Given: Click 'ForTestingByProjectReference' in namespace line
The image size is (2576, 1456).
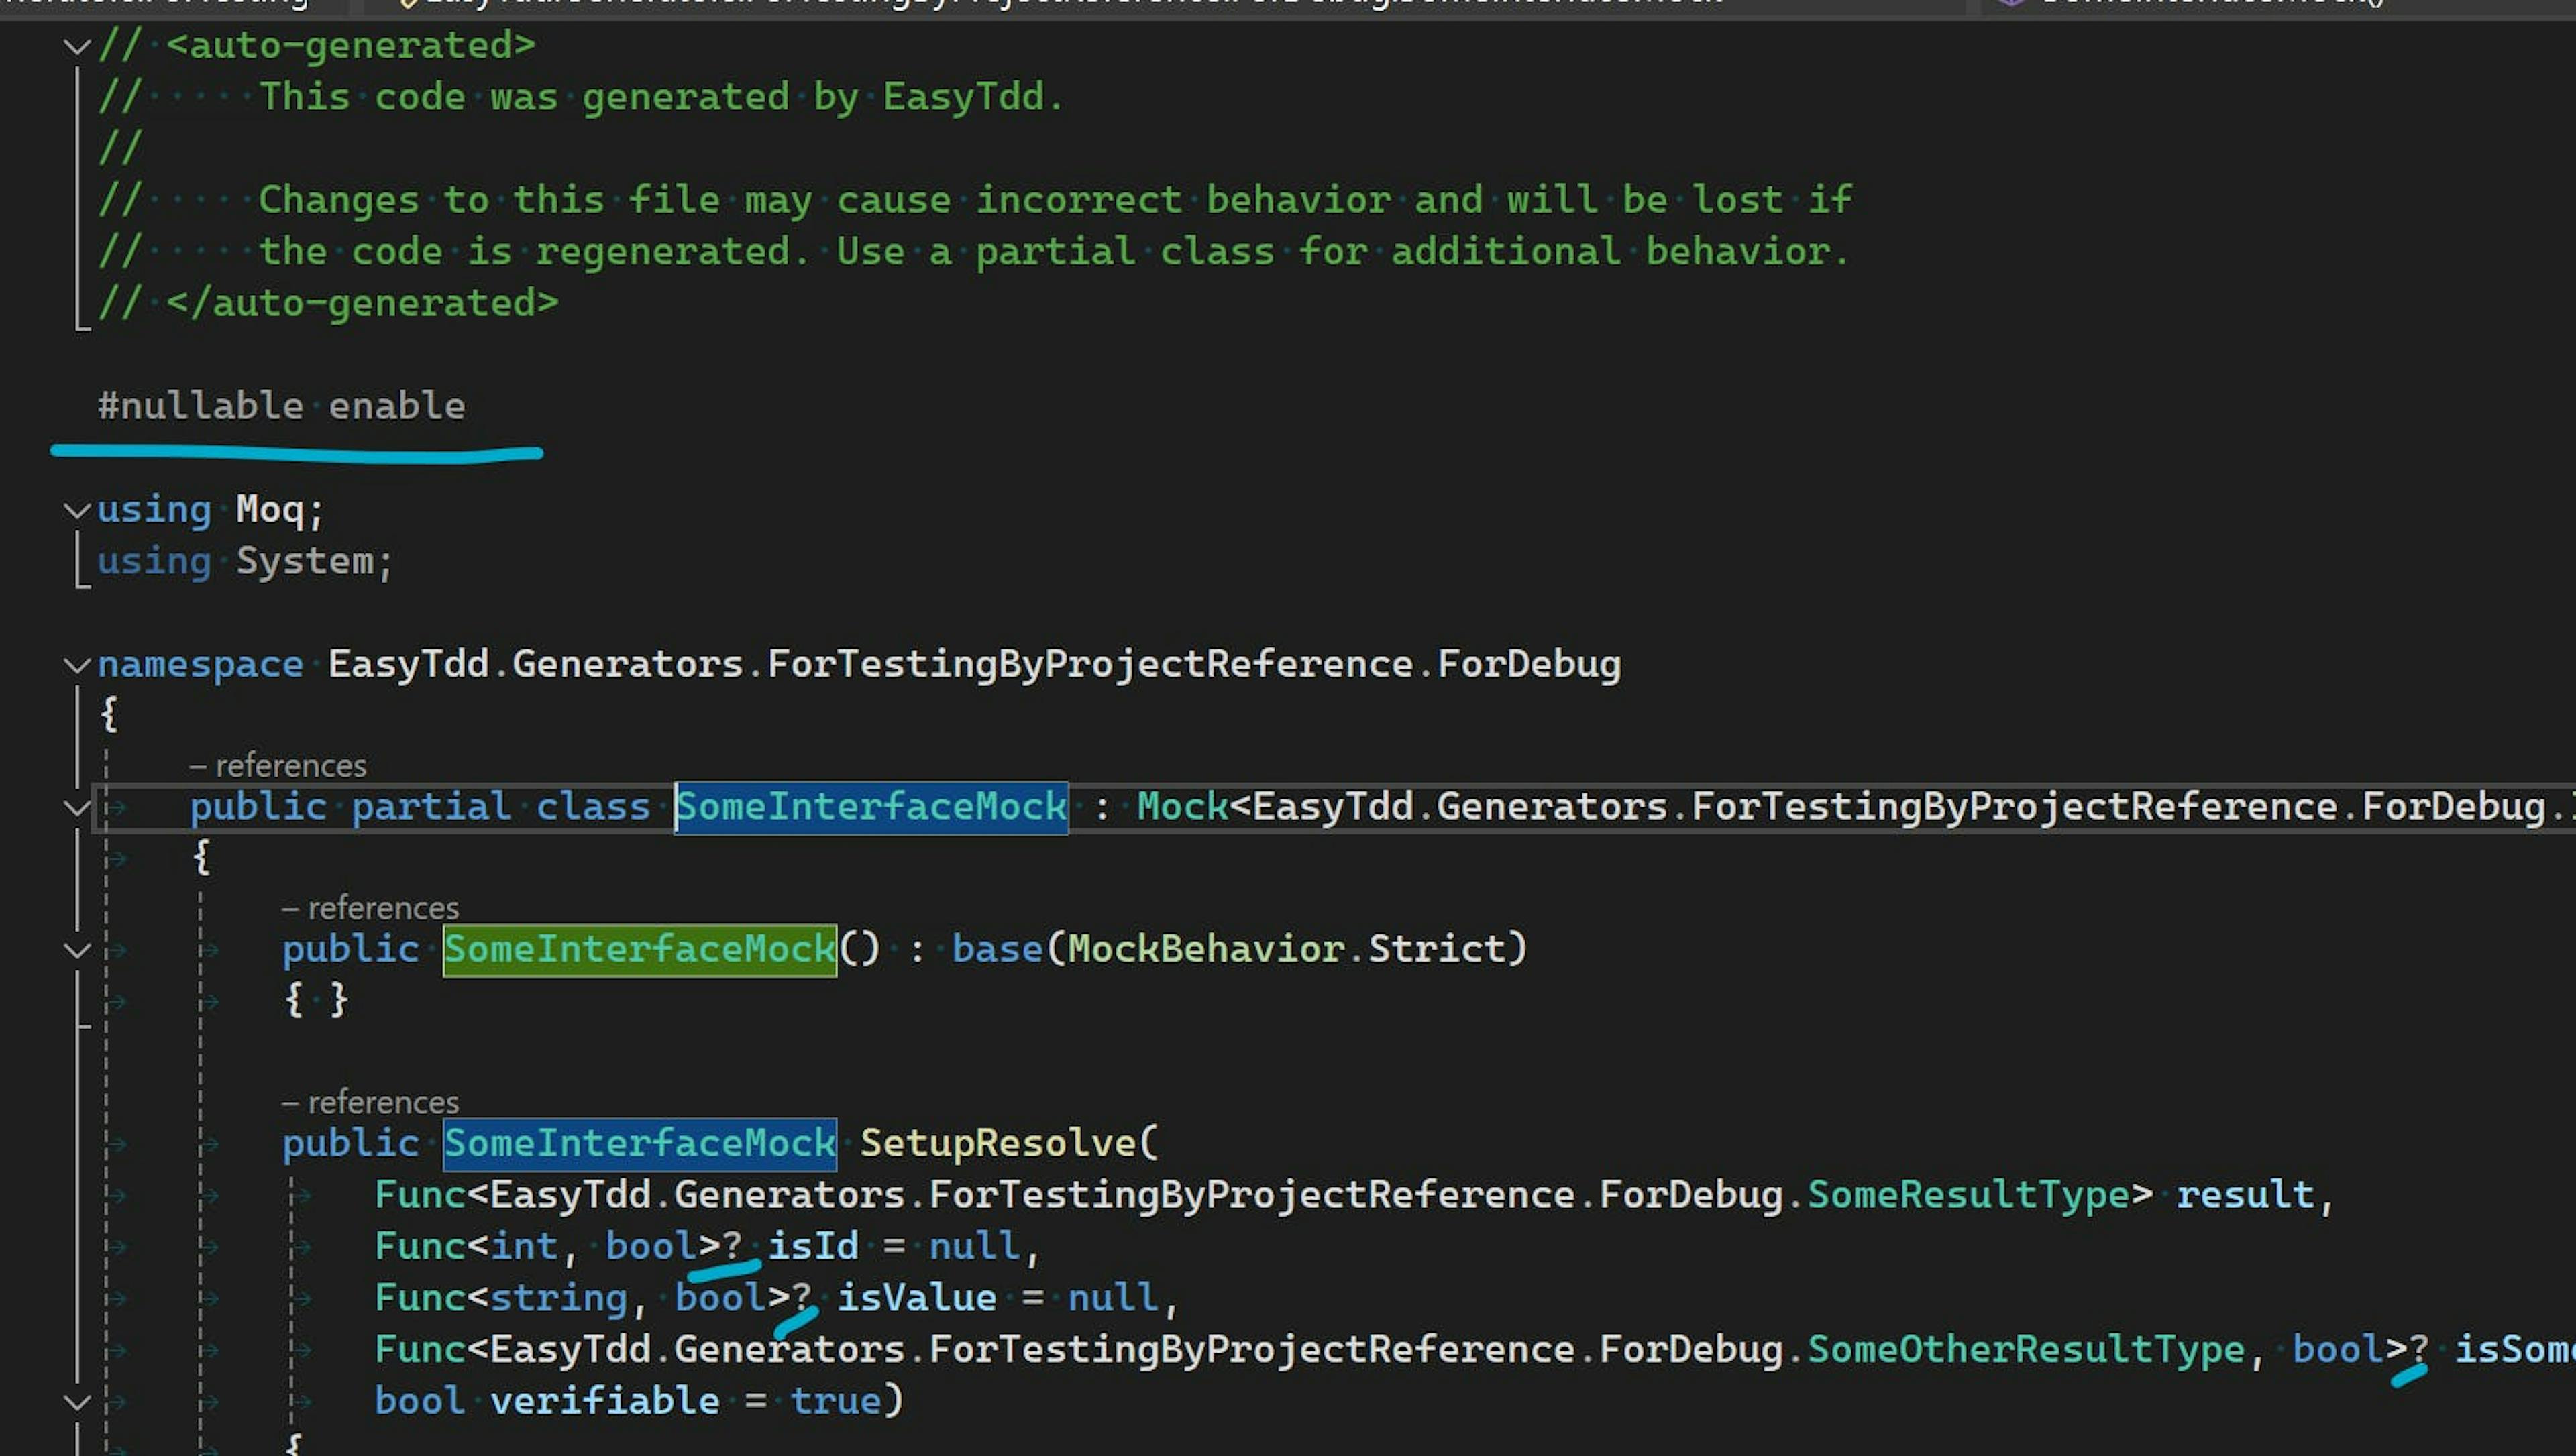Looking at the screenshot, I should pos(1090,664).
